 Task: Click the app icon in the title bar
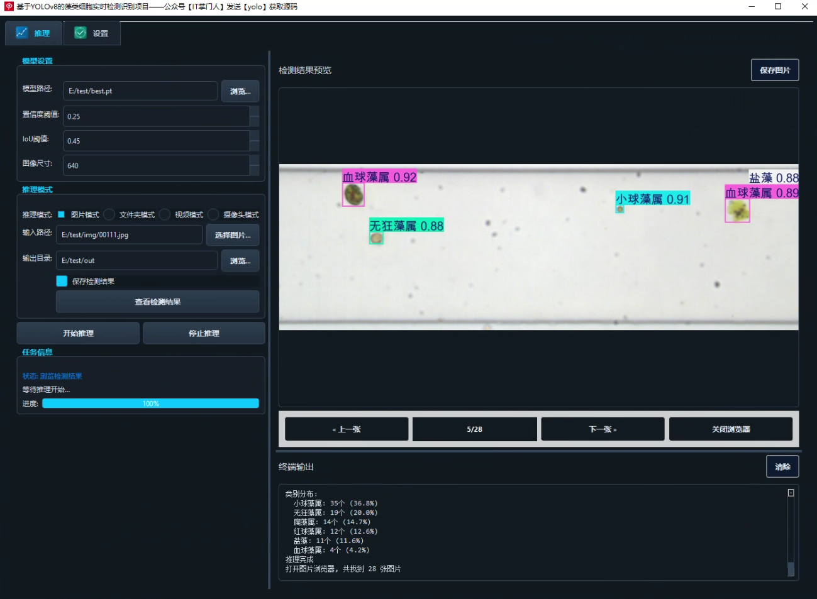[x=9, y=6]
